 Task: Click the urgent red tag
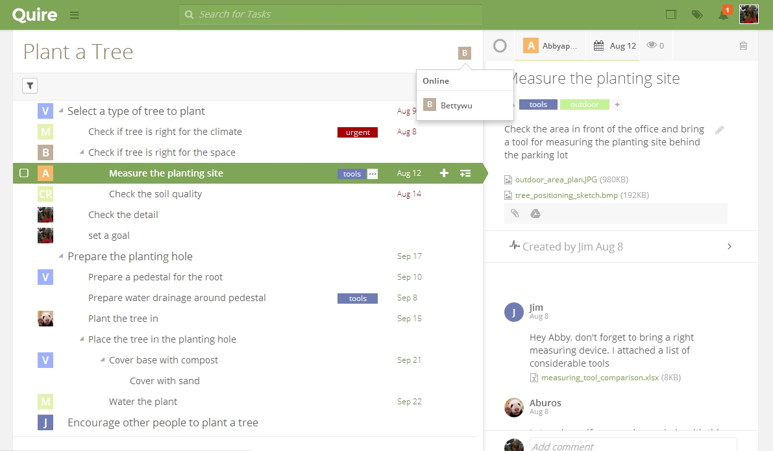358,132
